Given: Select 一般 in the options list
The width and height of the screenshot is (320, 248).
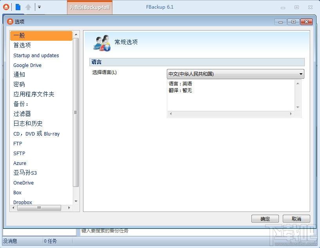Looking at the screenshot, I should 41,36.
